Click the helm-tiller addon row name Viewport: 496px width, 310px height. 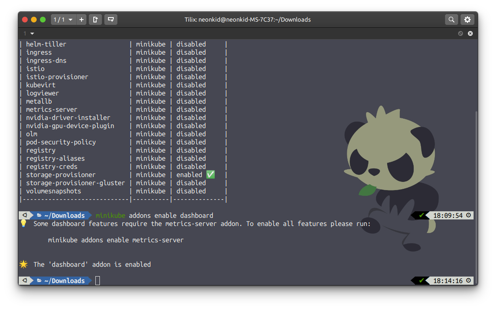pos(46,44)
